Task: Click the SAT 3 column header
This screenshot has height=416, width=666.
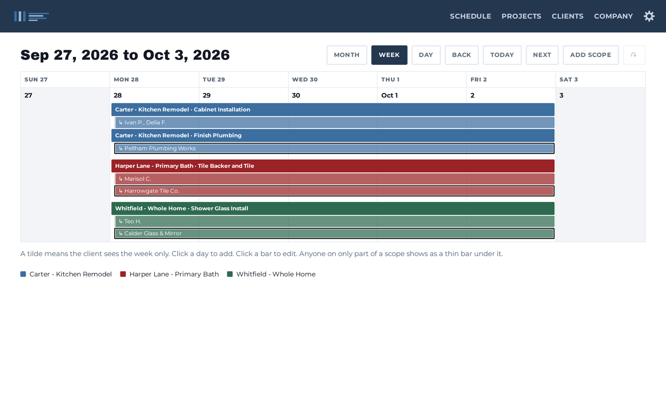Action: coord(601,80)
